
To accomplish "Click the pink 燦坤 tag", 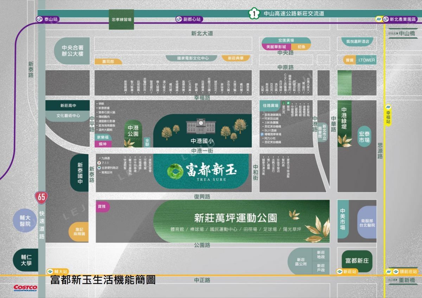I will (103, 144).
